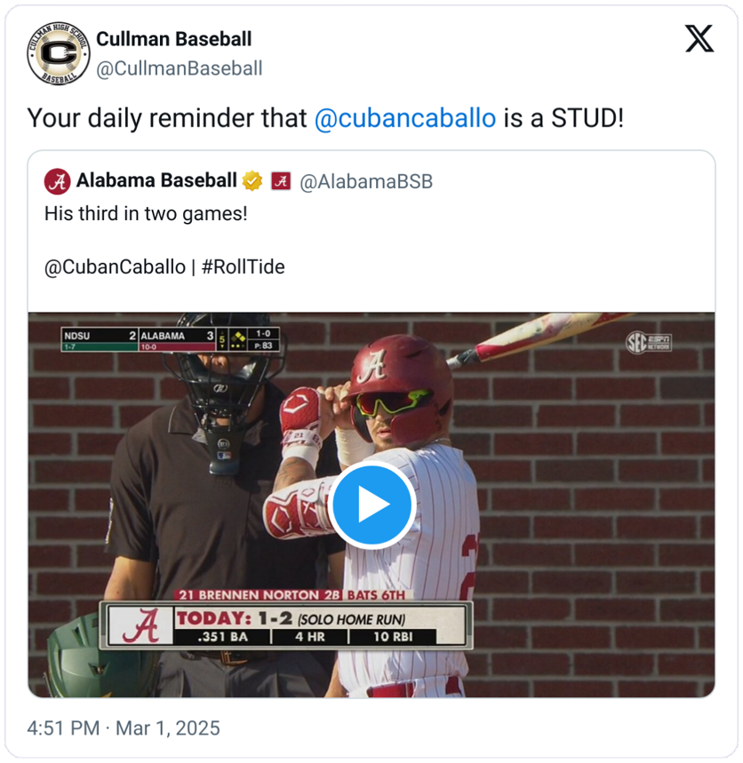Open the @cubancaballo mention link
743x763 pixels.
(405, 118)
